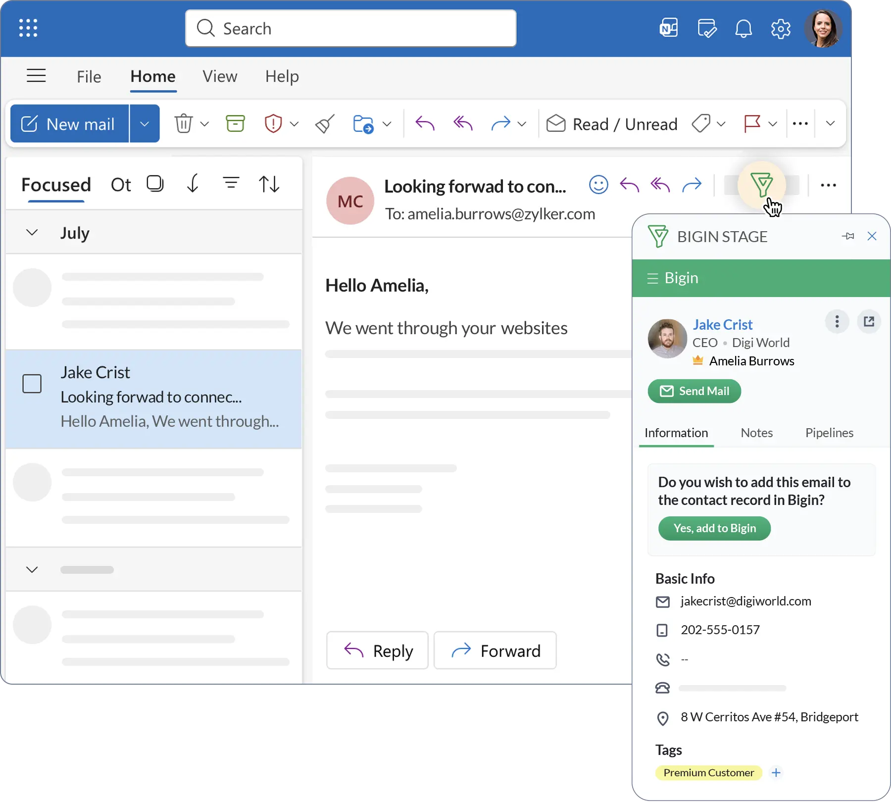Open the emoji reaction smiley icon
891x802 pixels.
click(598, 185)
